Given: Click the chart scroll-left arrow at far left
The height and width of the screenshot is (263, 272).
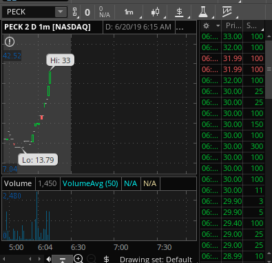Looking at the screenshot, I should 4,259.
